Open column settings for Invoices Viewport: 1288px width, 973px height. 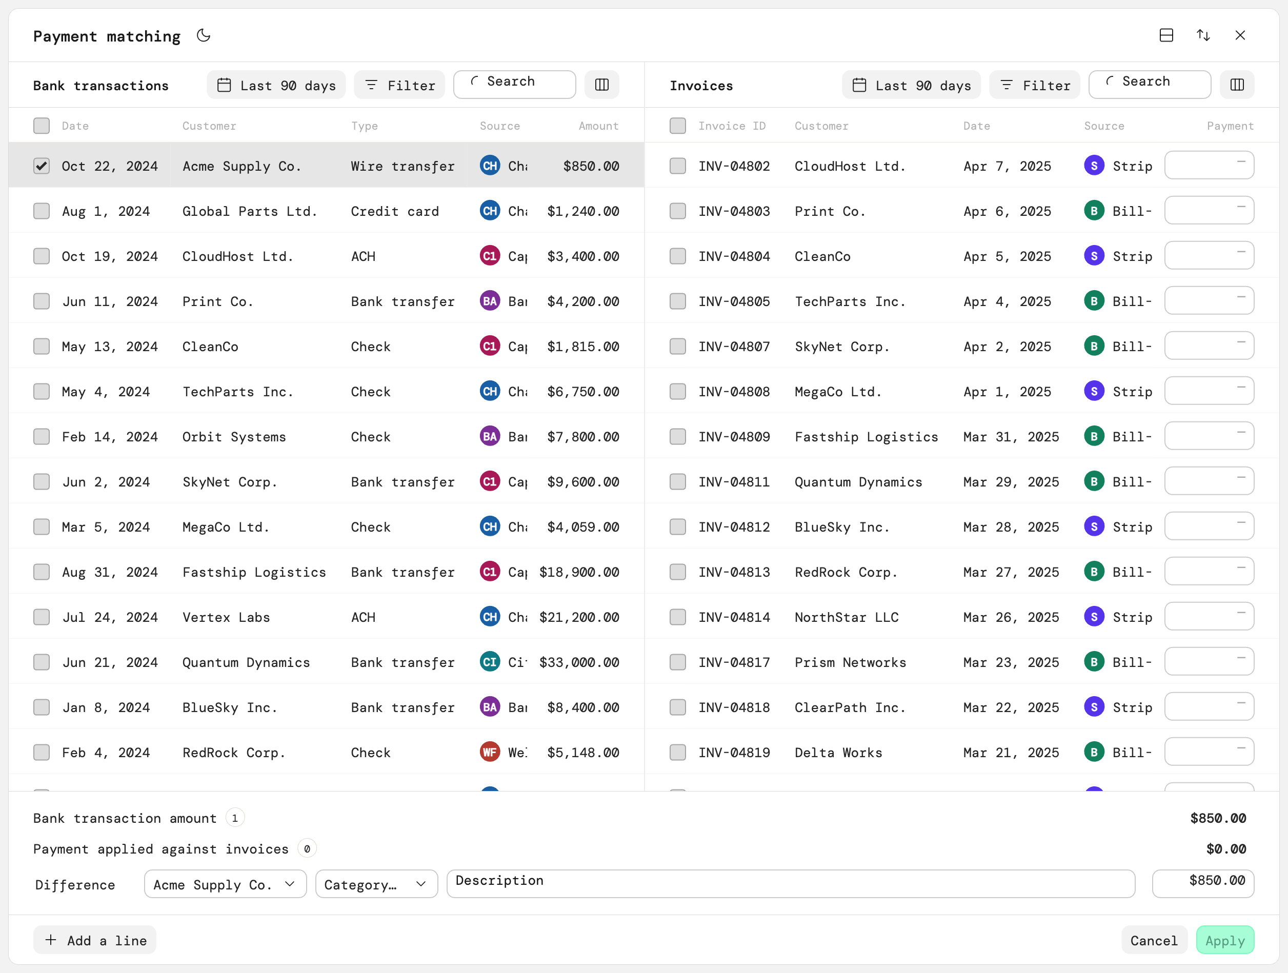pyautogui.click(x=1237, y=85)
